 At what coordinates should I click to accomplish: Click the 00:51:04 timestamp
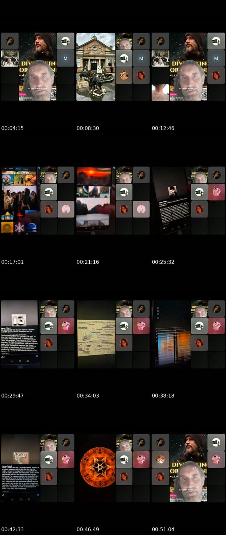[x=163, y=529]
